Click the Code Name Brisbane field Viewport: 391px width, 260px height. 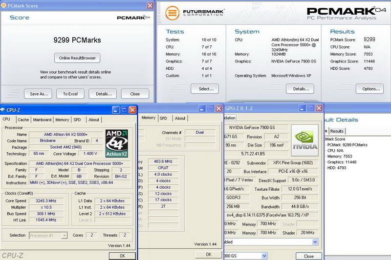coord(47,140)
